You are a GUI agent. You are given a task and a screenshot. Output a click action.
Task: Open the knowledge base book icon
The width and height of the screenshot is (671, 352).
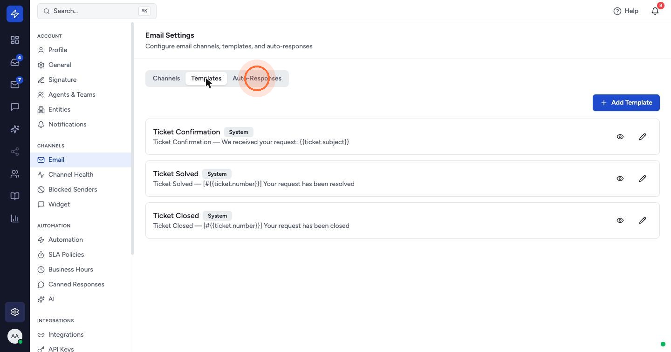[x=15, y=196]
